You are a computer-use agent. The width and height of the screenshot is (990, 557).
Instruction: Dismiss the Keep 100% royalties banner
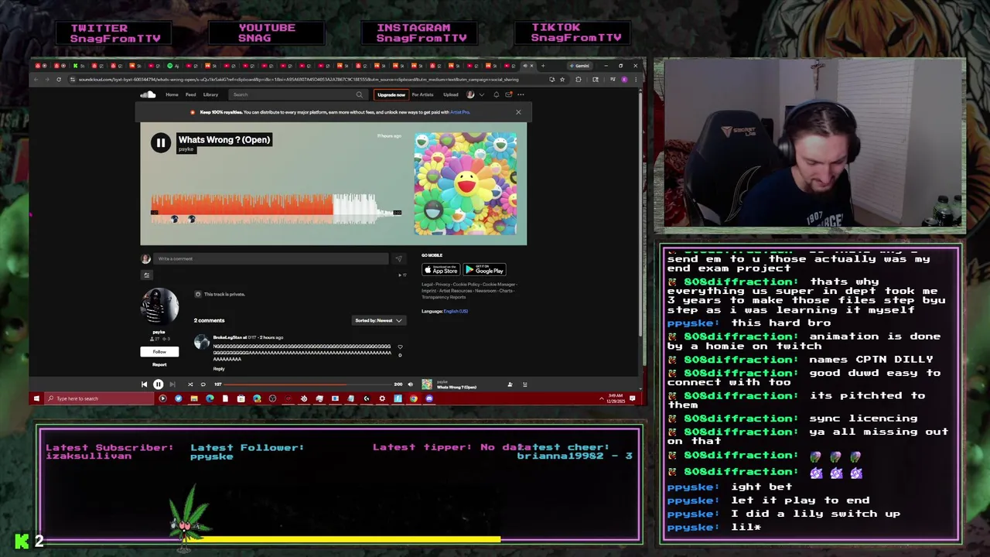(518, 112)
